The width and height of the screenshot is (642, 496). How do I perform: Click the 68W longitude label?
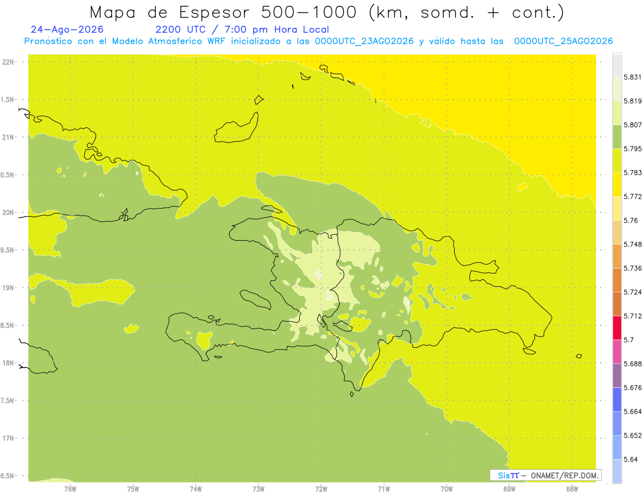[572, 489]
